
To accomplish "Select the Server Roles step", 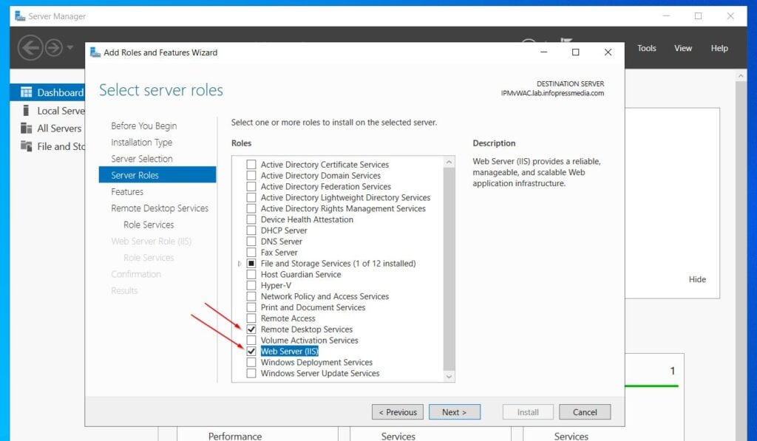I will coord(157,174).
